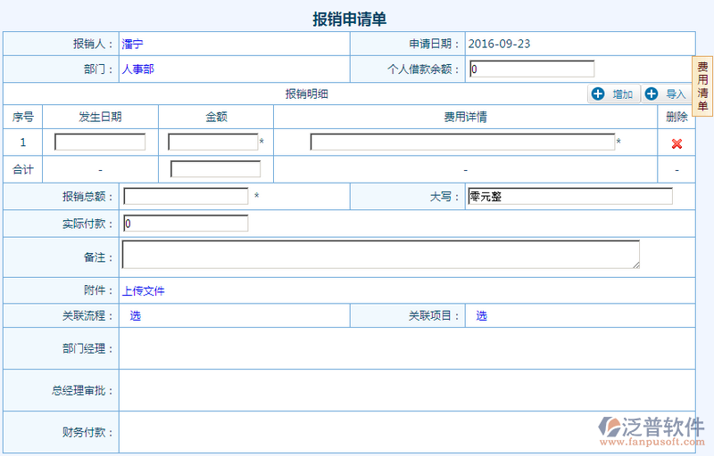Focus the 实际付款 input field

tap(186, 224)
